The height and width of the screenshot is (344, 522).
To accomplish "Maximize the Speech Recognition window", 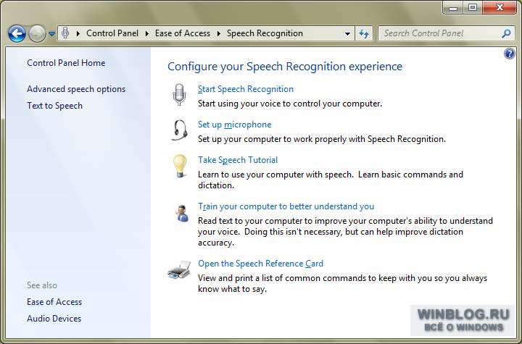I will click(473, 7).
